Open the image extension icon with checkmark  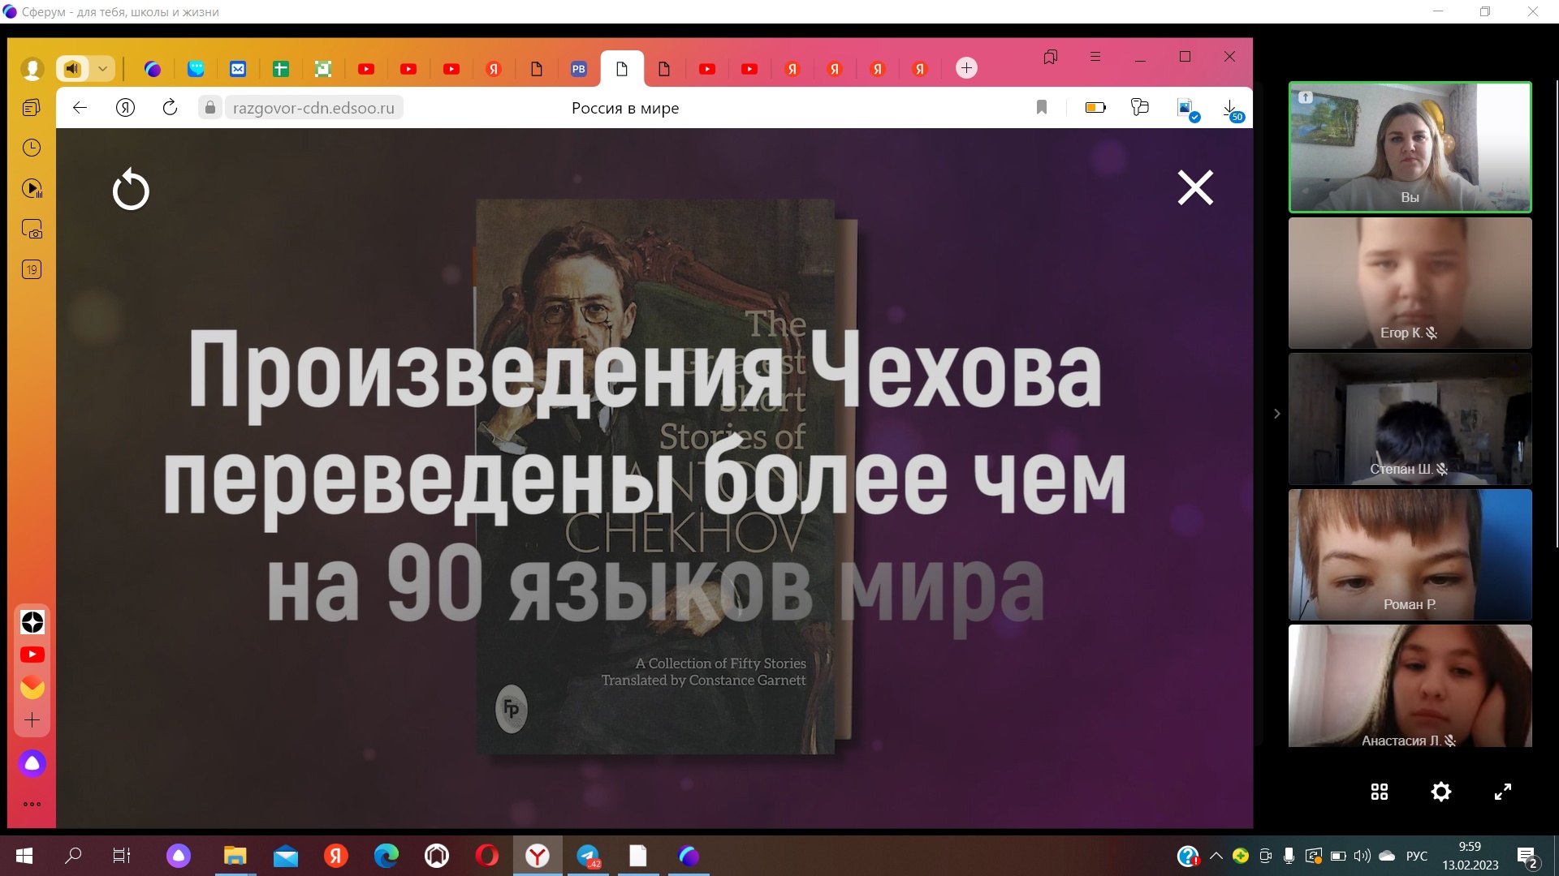coord(1188,109)
